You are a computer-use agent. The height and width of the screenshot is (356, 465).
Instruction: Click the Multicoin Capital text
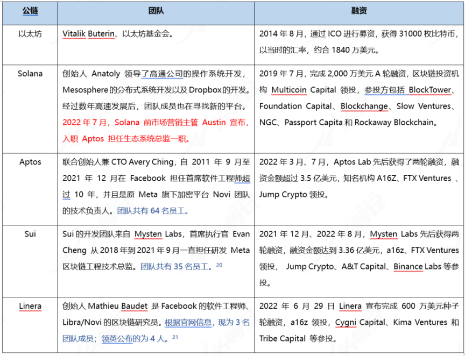[304, 90]
